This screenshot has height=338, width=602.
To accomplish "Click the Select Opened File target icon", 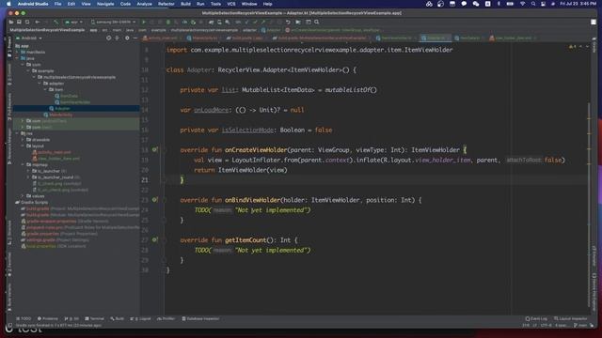I will pos(109,38).
